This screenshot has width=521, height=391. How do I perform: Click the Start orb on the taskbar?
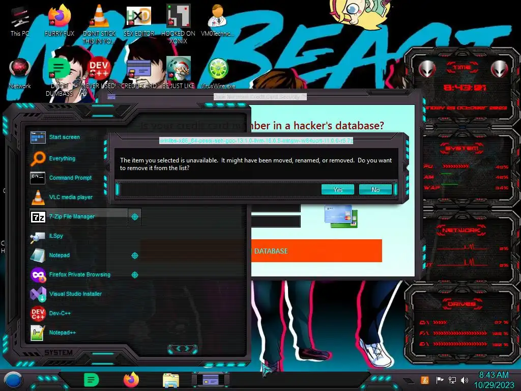click(13, 380)
